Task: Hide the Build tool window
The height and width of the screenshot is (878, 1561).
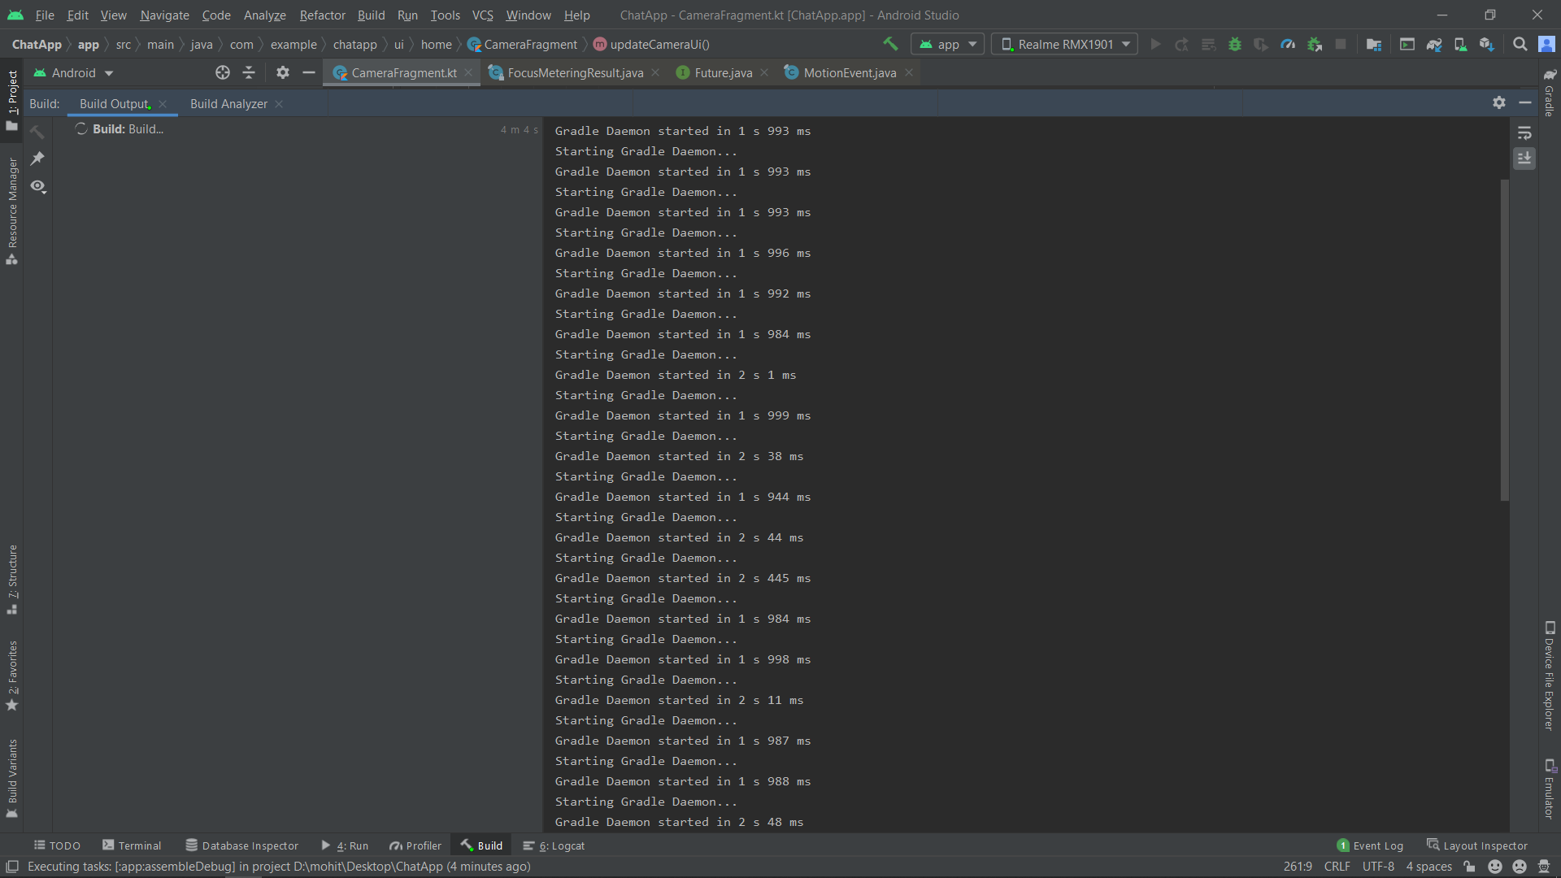Action: 1525,102
